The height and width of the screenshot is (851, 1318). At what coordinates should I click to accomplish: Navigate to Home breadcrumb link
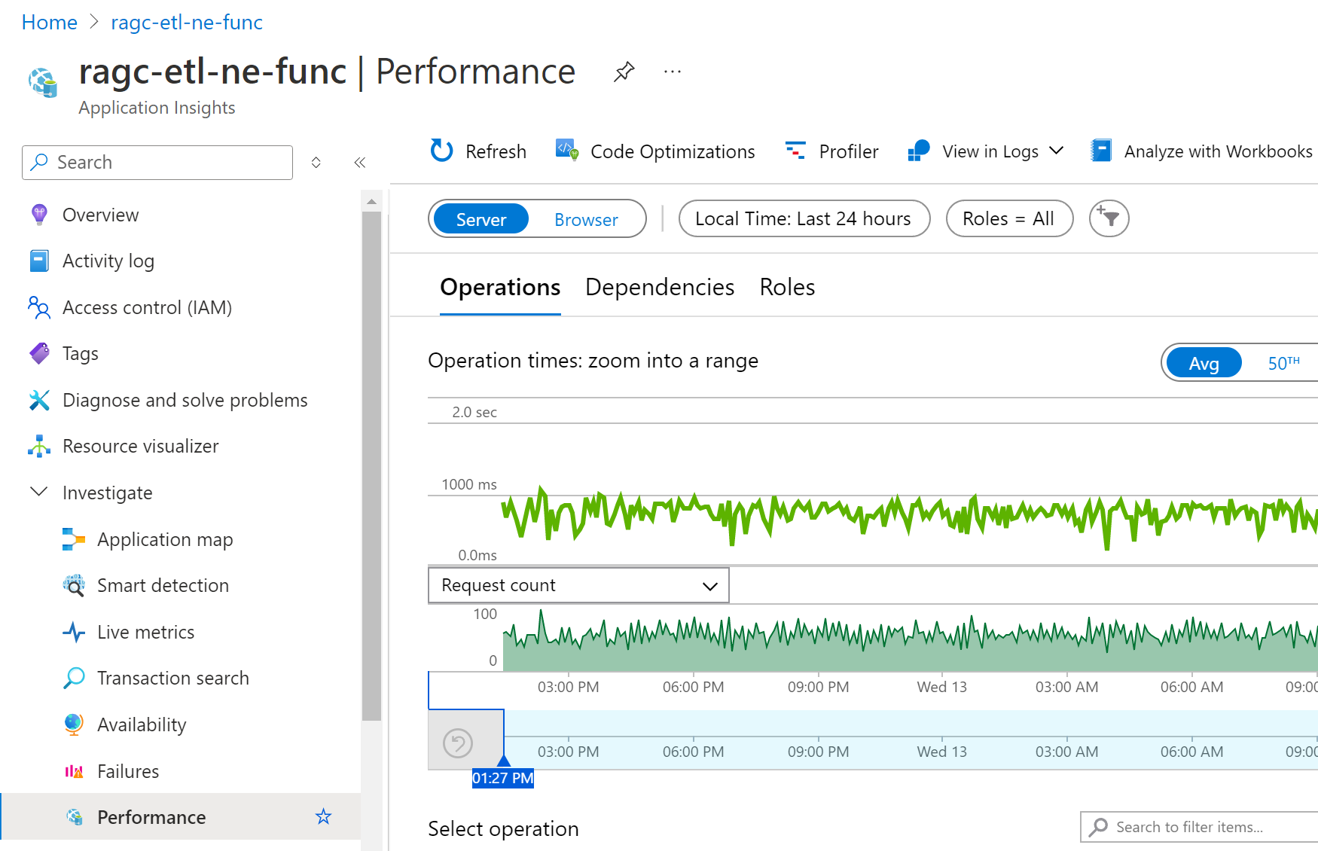click(49, 22)
